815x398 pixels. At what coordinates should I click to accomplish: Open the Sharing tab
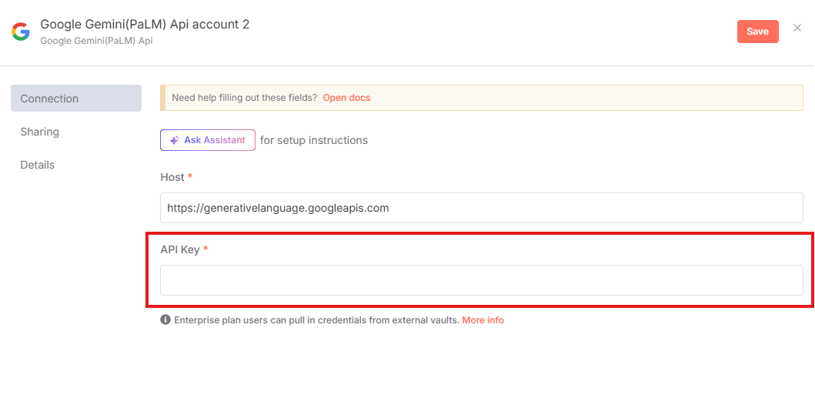coord(40,132)
